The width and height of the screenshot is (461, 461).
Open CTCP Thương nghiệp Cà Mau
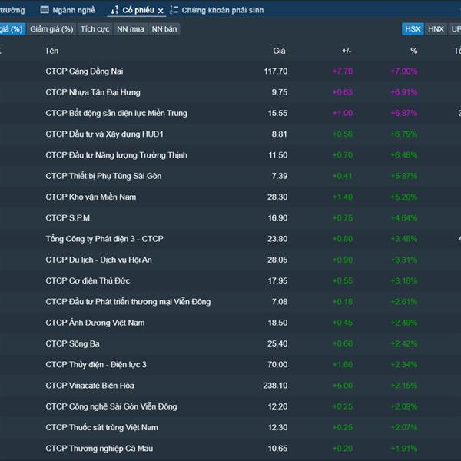tap(230, 449)
